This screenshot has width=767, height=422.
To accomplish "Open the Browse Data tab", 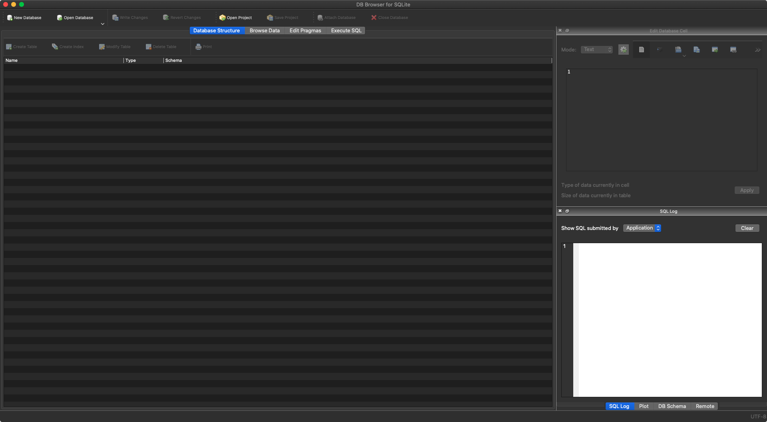I will pyautogui.click(x=264, y=30).
